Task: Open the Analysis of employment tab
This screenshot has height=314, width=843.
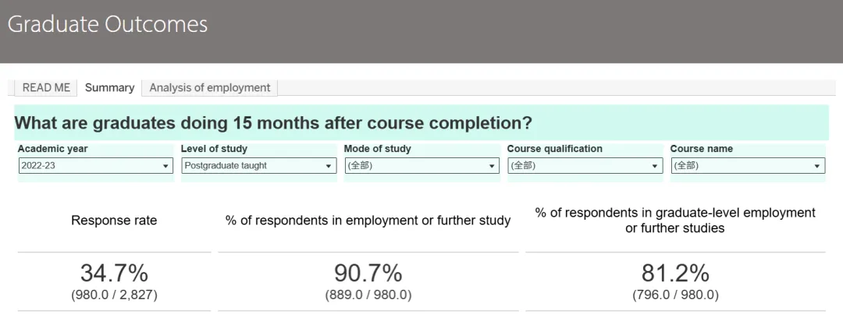Action: (x=209, y=88)
